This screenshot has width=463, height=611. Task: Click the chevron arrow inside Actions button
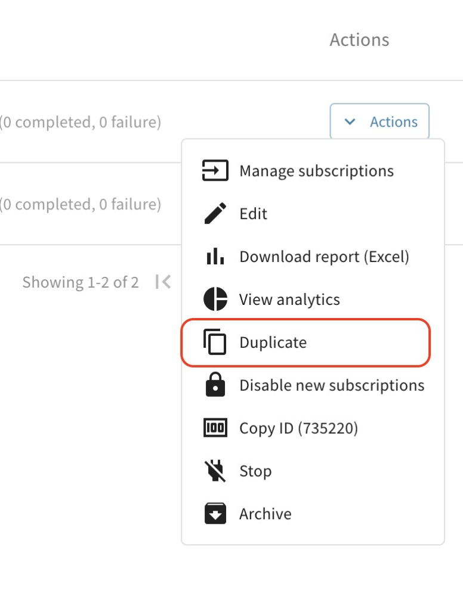[x=350, y=122]
